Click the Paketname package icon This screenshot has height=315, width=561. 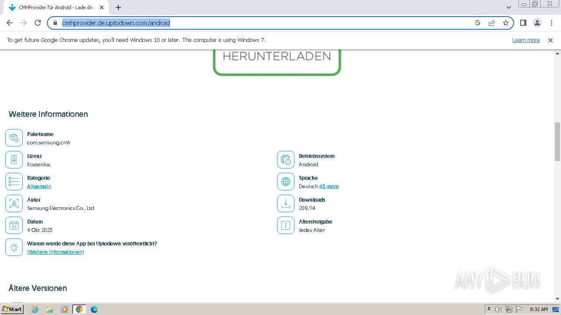[14, 138]
